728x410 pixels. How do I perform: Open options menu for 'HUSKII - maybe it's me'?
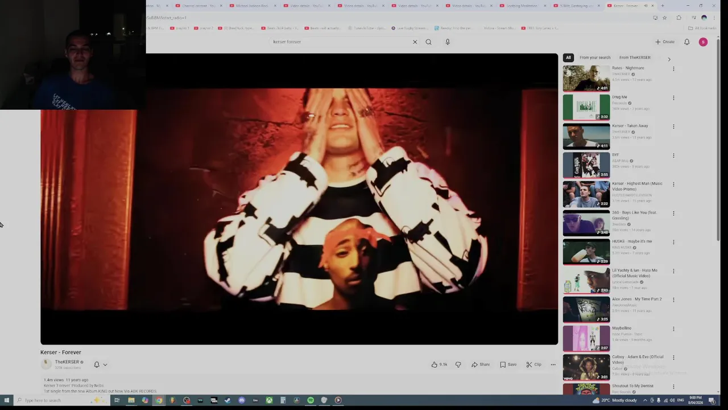click(673, 242)
